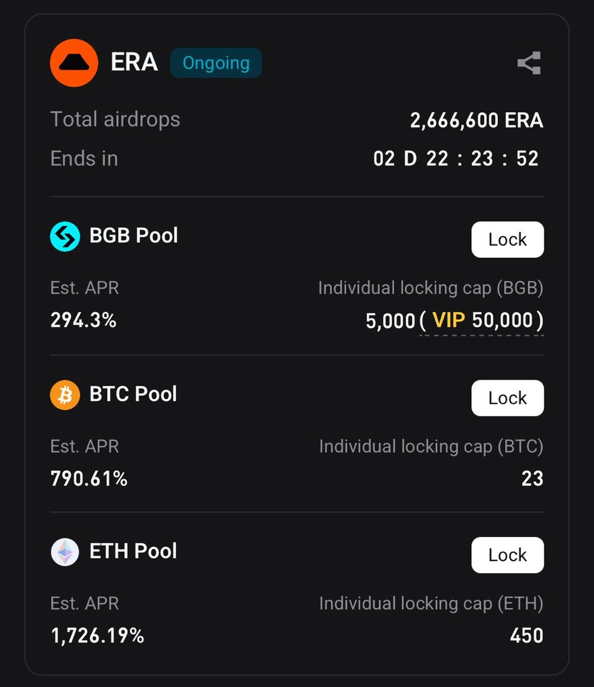594x687 pixels.
Task: Lock tokens in the BTC Pool
Action: (x=508, y=398)
